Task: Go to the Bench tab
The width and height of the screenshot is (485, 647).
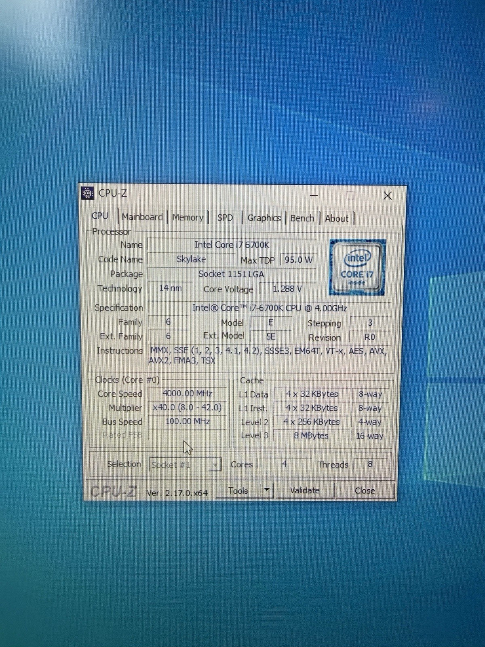Action: click(302, 218)
